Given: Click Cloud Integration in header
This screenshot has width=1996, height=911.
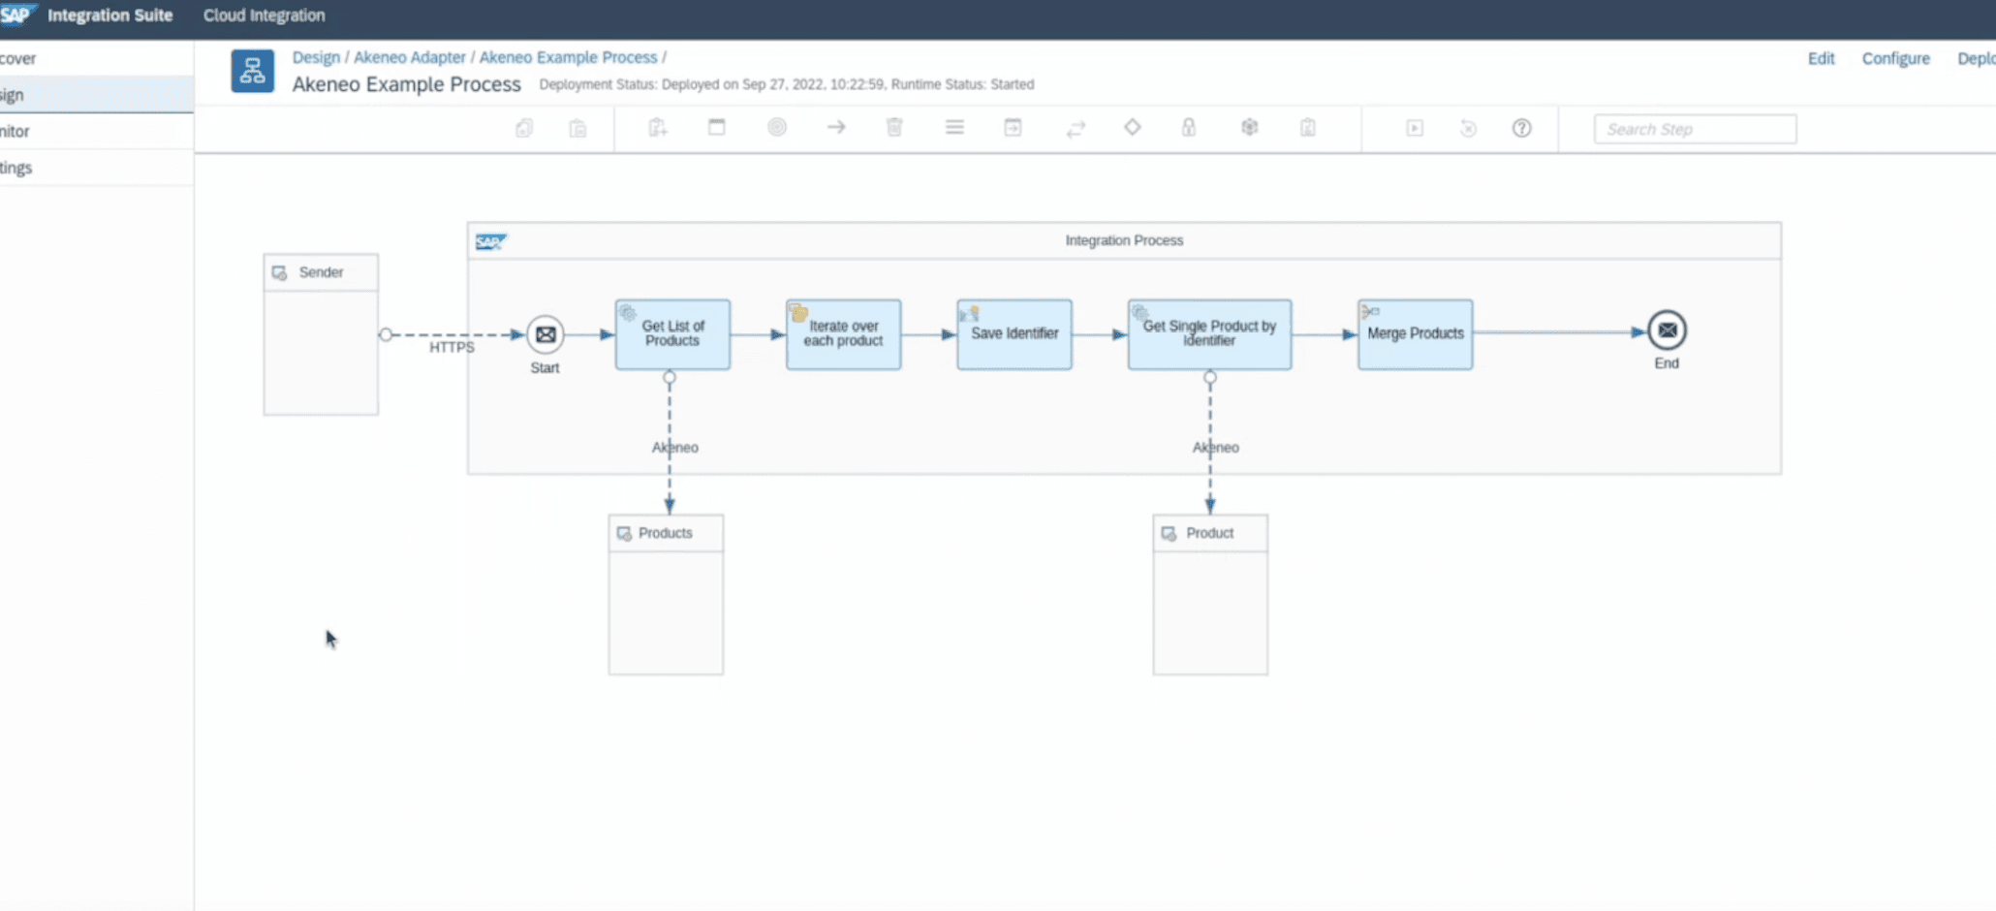Looking at the screenshot, I should (264, 16).
